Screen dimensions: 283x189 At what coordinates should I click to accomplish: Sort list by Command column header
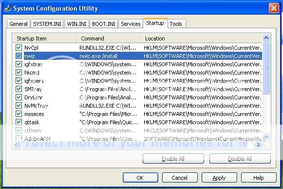coord(109,38)
